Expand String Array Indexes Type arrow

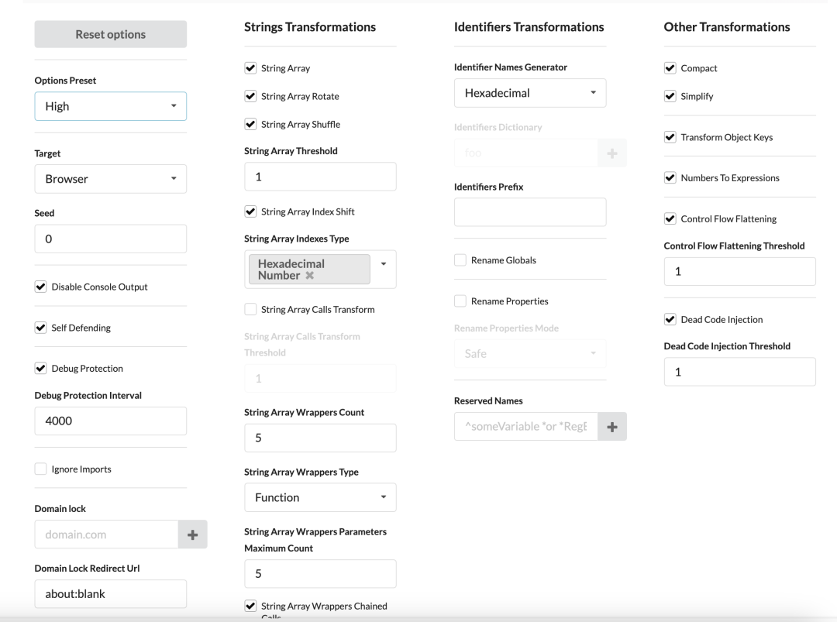click(x=384, y=263)
